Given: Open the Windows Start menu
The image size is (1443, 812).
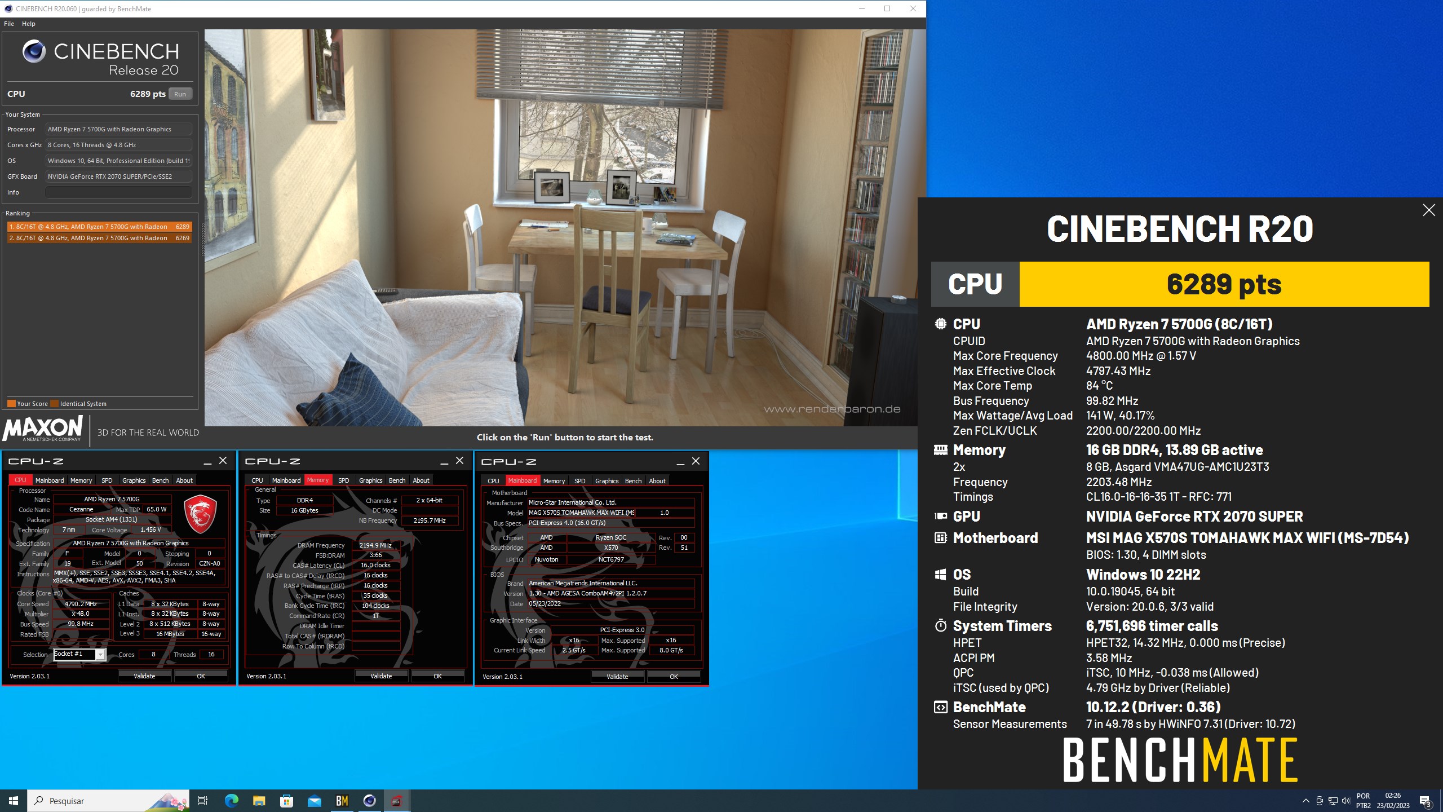Looking at the screenshot, I should 14,801.
